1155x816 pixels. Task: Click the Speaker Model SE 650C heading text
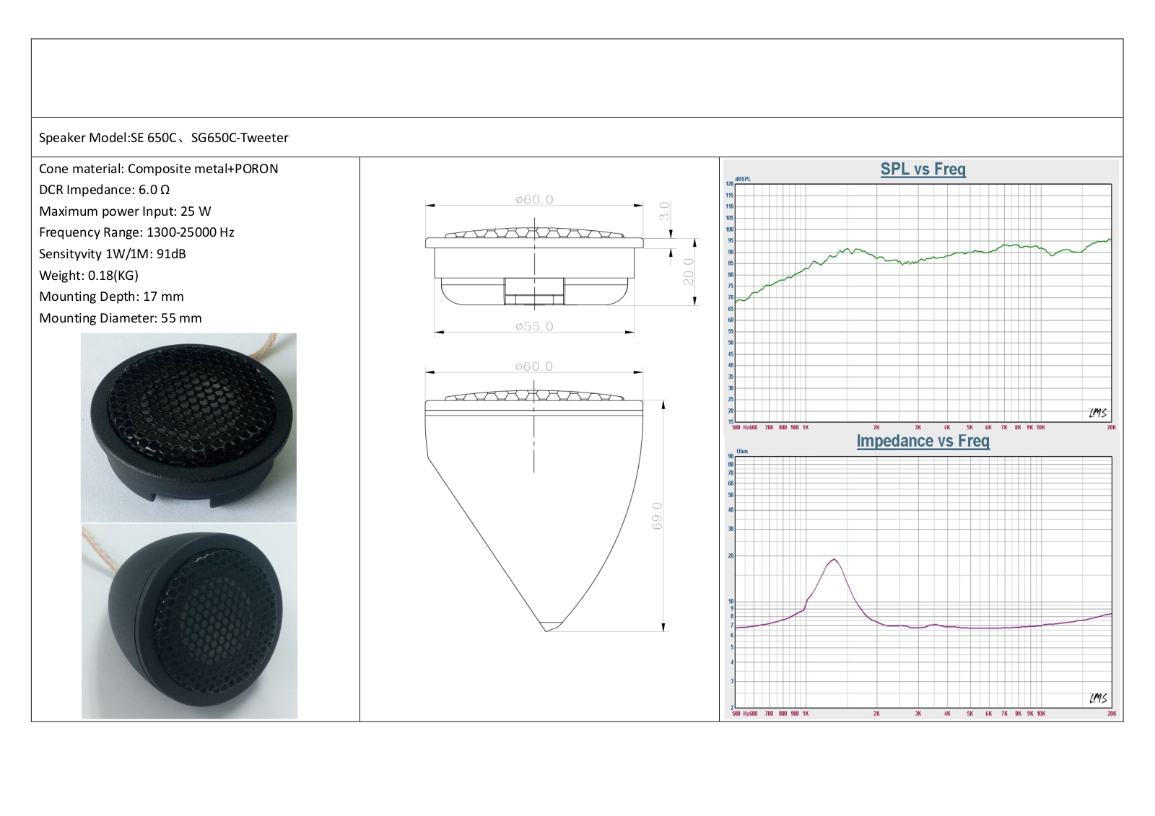[x=163, y=138]
